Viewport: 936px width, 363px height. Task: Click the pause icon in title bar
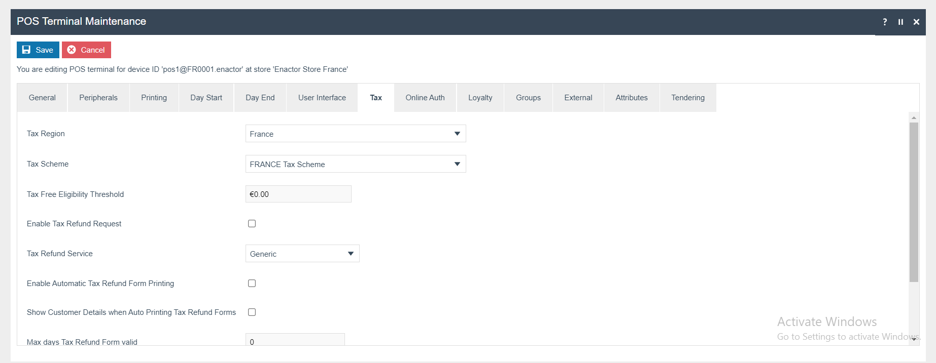click(900, 22)
